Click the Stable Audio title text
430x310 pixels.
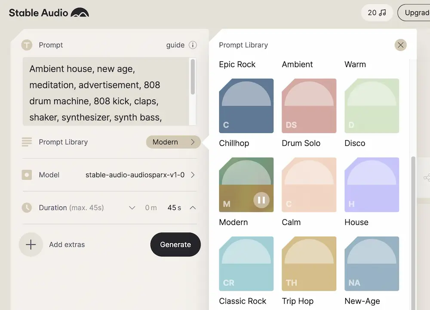point(38,12)
